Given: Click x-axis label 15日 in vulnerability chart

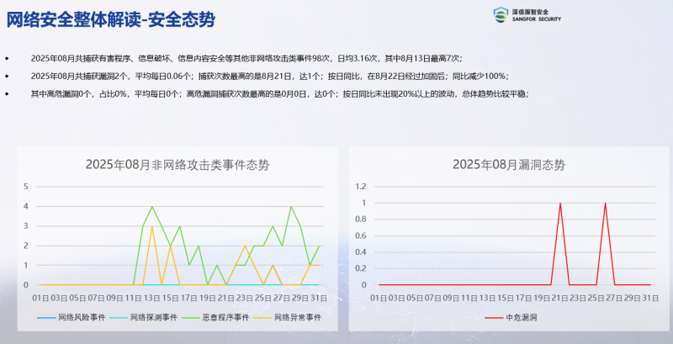Looking at the screenshot, I should 506,297.
